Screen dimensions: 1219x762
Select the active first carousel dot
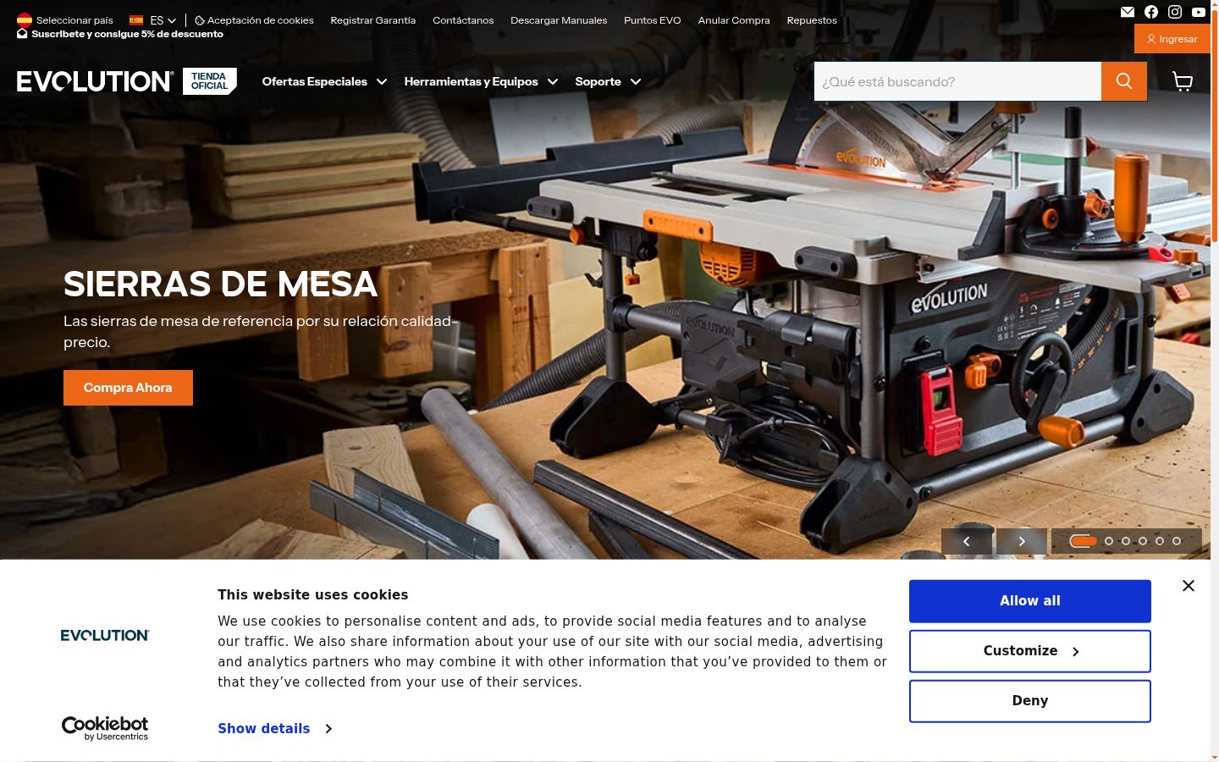(x=1083, y=541)
